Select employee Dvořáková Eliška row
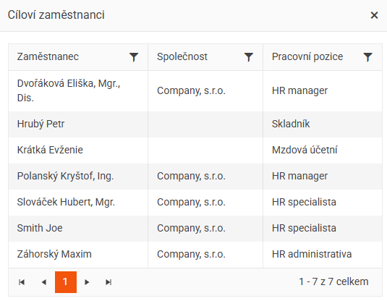Image resolution: width=387 pixels, height=301 pixels. [x=195, y=91]
